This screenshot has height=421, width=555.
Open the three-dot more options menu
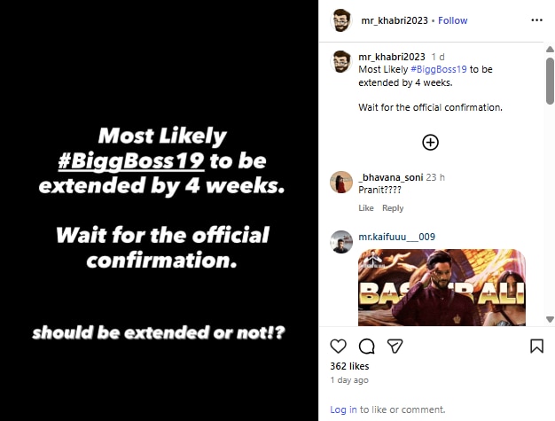pos(536,19)
